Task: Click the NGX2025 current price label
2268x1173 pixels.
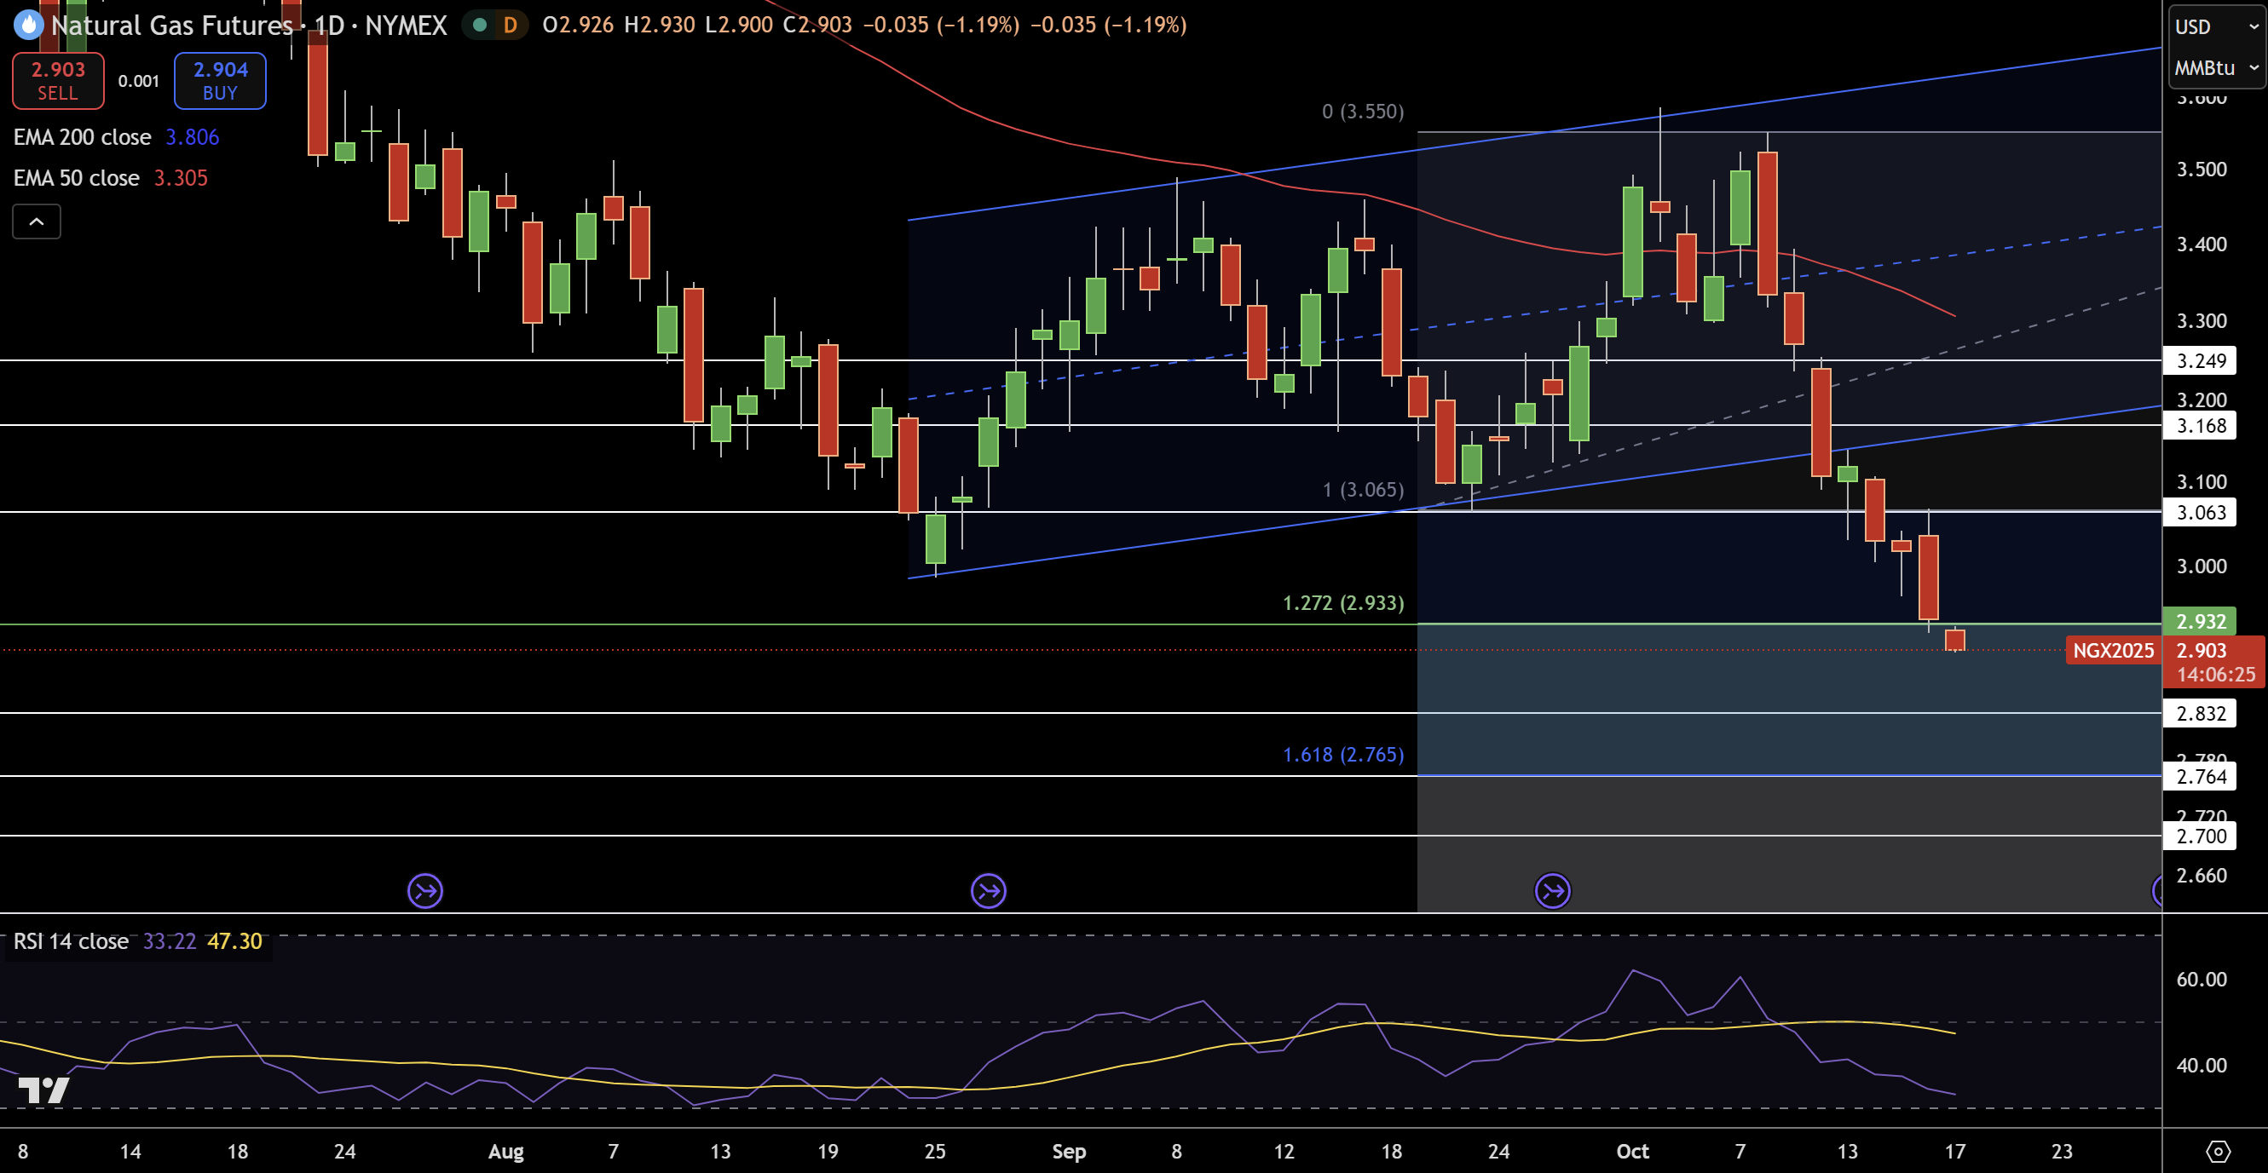Action: click(2112, 650)
